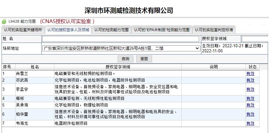269x133 pixels.
Task: Go to the 认可的实验室判定标准 tab
Action: click(214, 30)
